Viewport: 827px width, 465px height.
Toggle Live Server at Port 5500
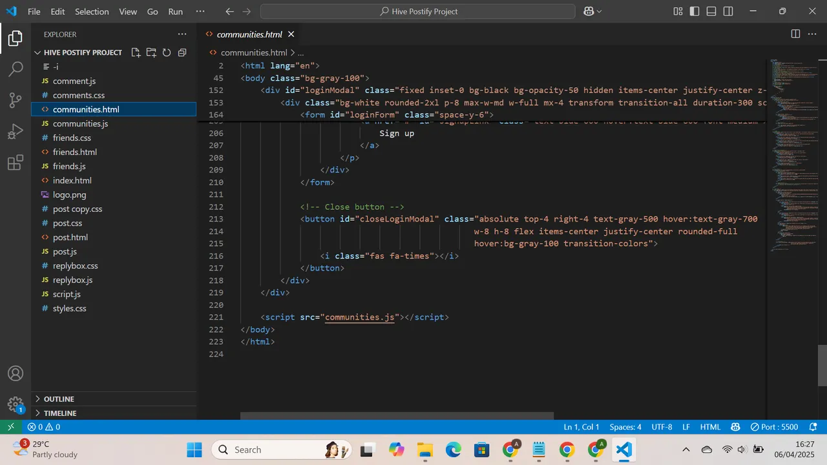(774, 427)
